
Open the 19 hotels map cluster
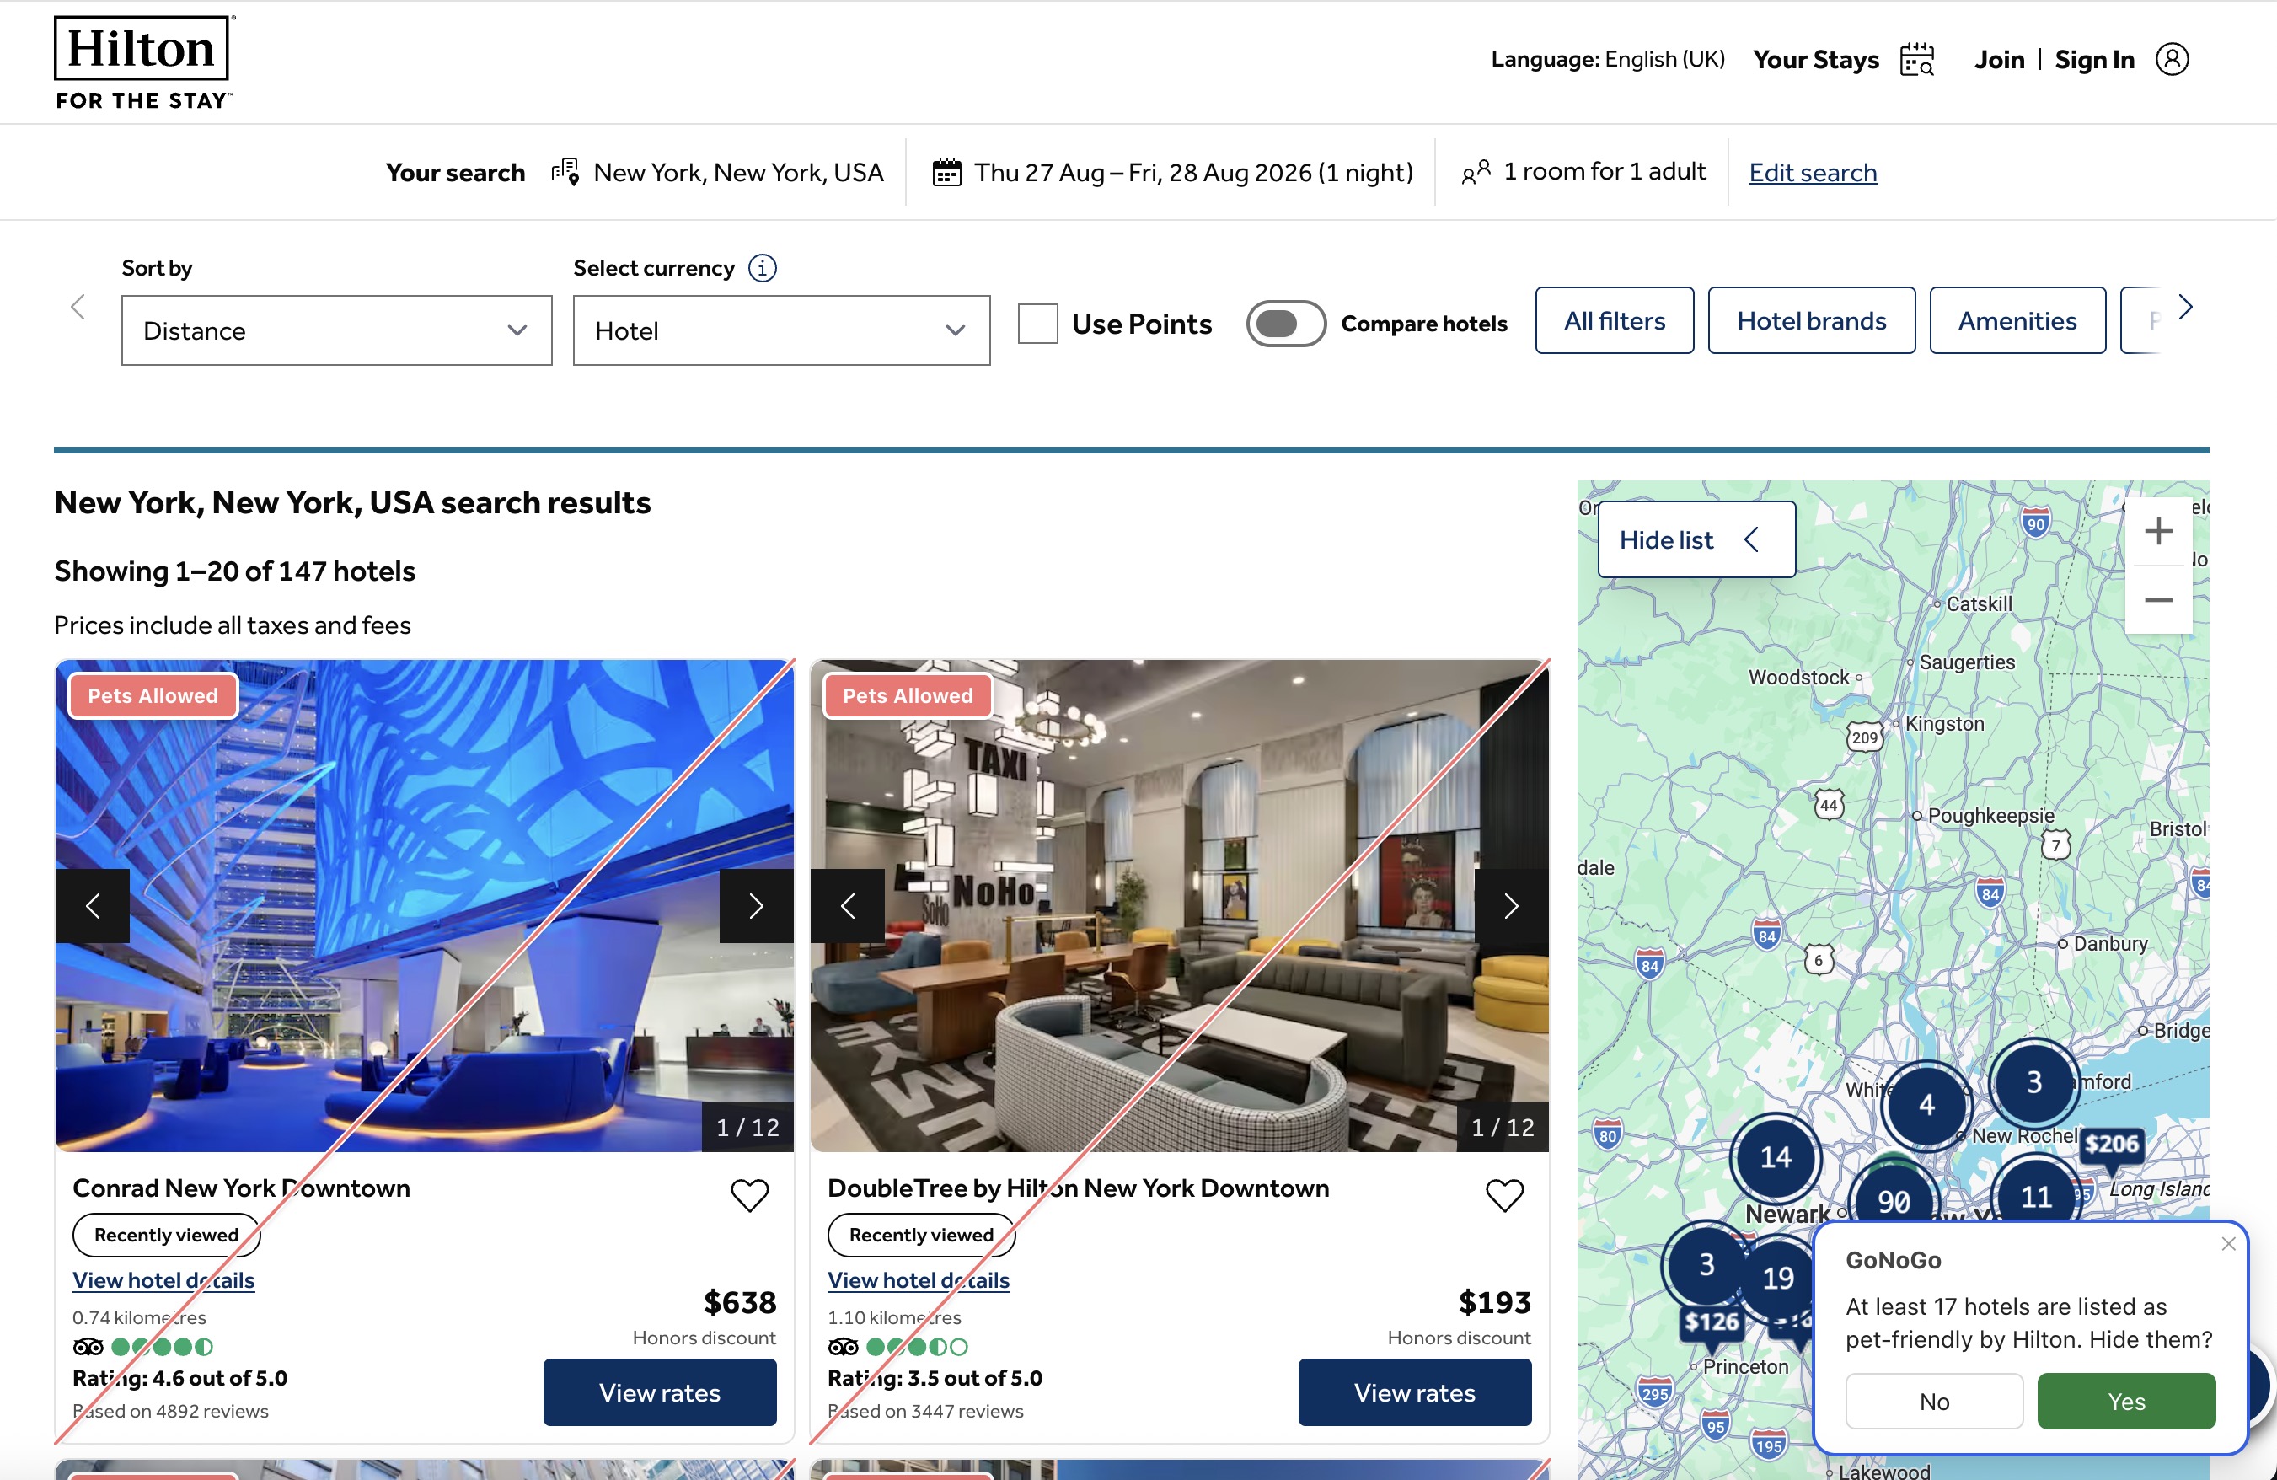coord(1777,1278)
